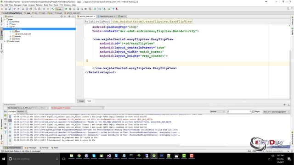Open Chrome from the Windows taskbar
The width and height of the screenshot is (294, 165).
pyautogui.click(x=79, y=156)
